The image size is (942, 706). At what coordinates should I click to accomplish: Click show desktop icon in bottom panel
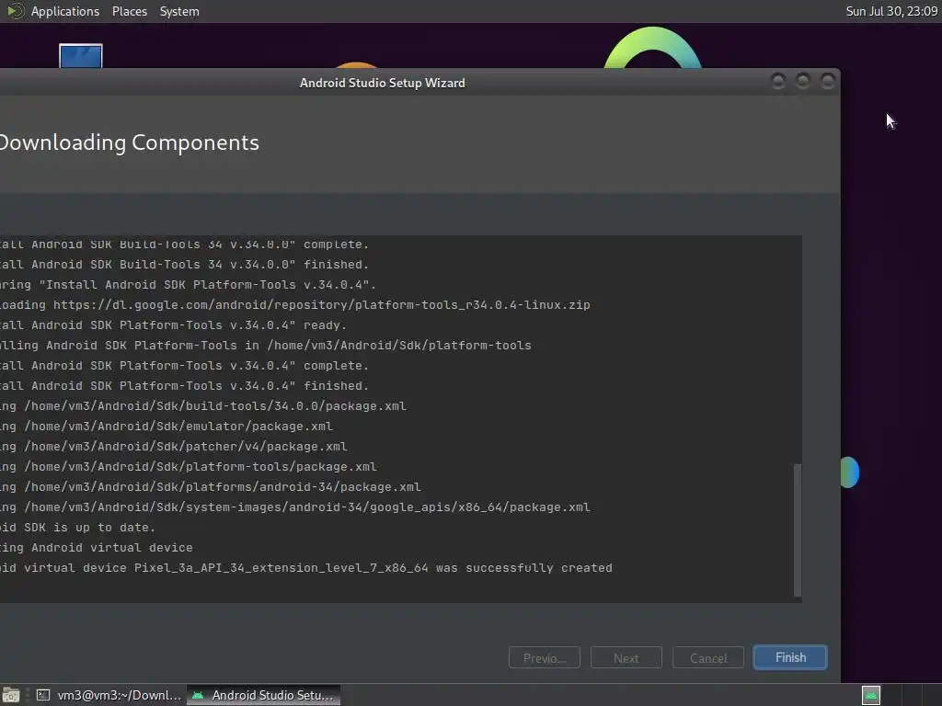pyautogui.click(x=11, y=695)
